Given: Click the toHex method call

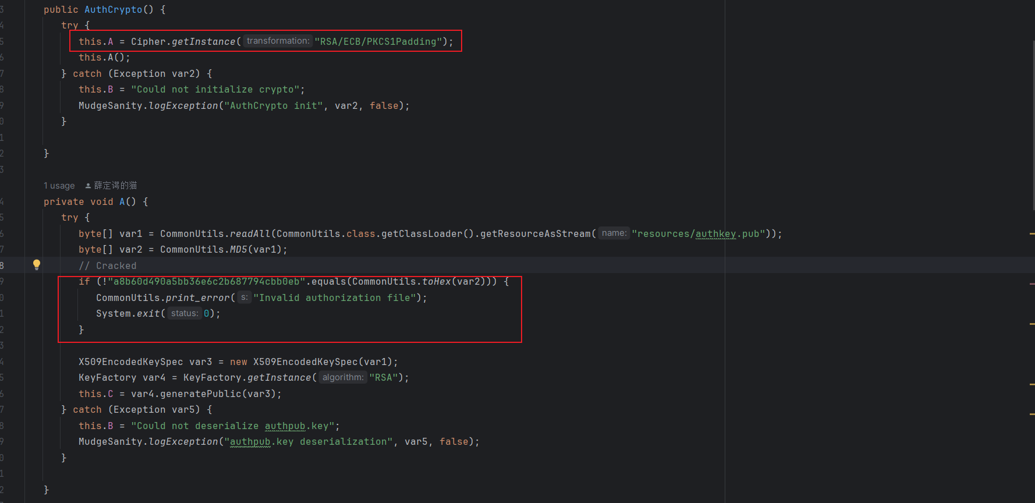Looking at the screenshot, I should coord(437,282).
